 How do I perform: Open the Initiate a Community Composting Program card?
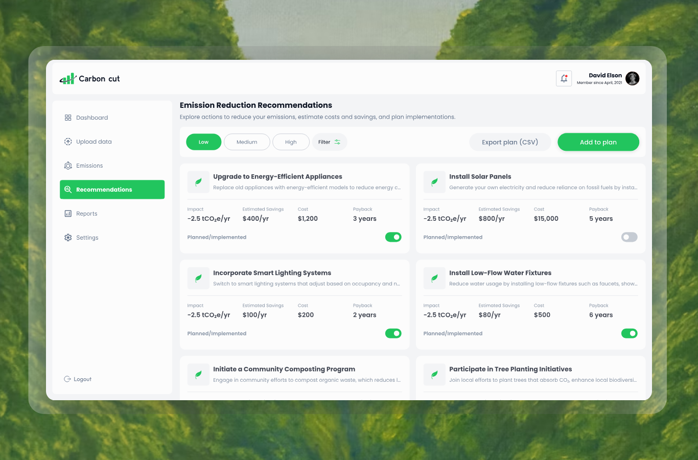(284, 370)
